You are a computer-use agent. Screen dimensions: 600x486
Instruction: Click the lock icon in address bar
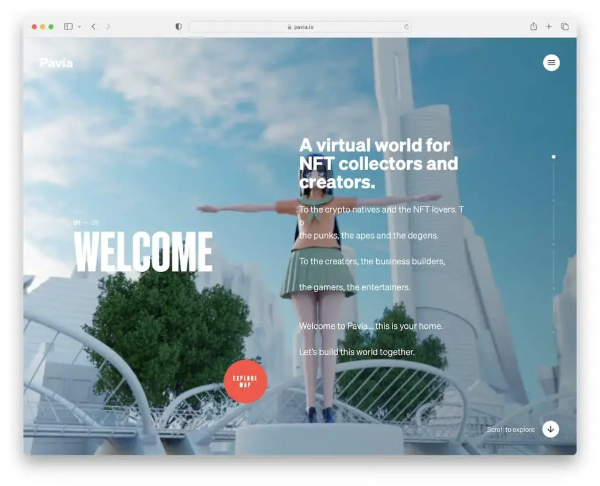click(289, 27)
